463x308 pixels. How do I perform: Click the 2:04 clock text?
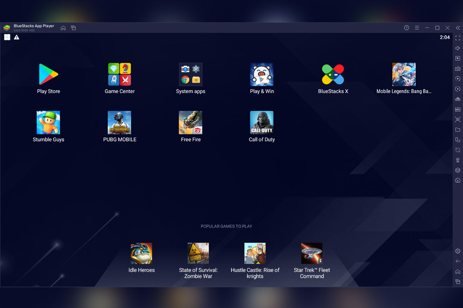pos(445,37)
